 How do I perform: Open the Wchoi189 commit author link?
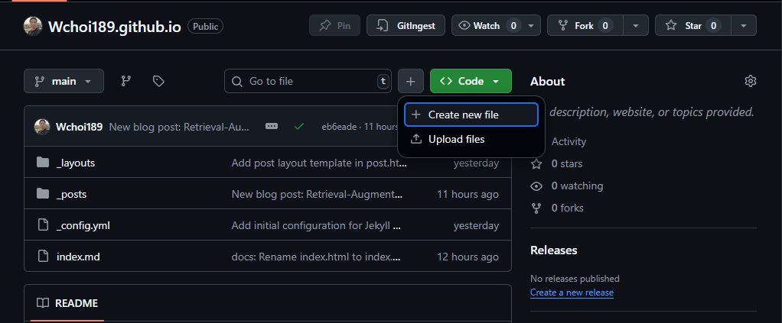click(x=80, y=127)
